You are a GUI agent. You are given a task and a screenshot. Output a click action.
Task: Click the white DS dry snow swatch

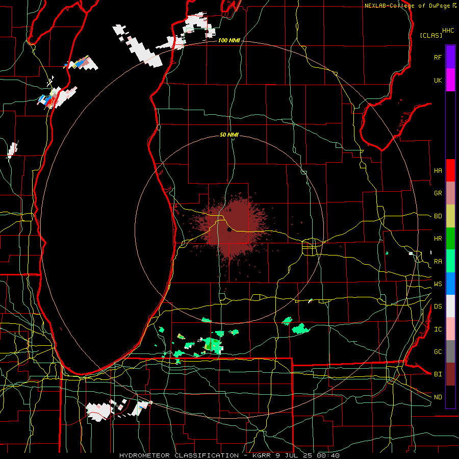(x=450, y=306)
